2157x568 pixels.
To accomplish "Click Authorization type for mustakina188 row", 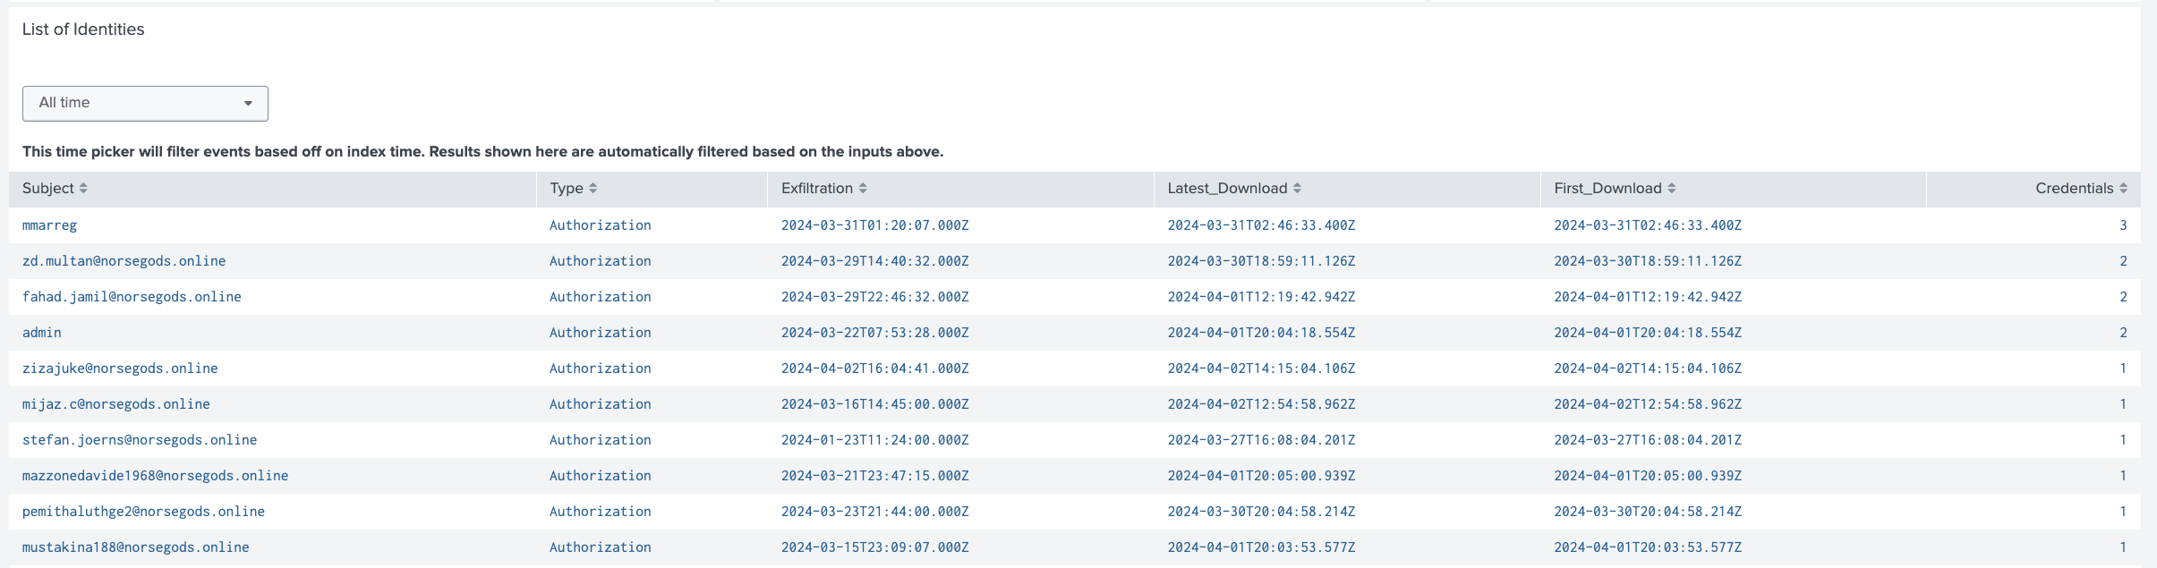I will click(x=600, y=547).
